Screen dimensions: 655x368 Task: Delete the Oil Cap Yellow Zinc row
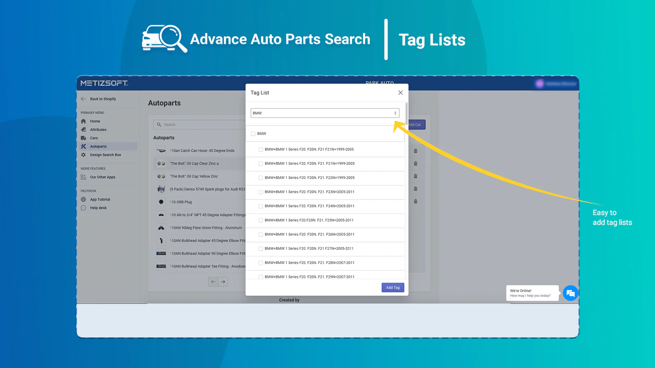point(416,176)
